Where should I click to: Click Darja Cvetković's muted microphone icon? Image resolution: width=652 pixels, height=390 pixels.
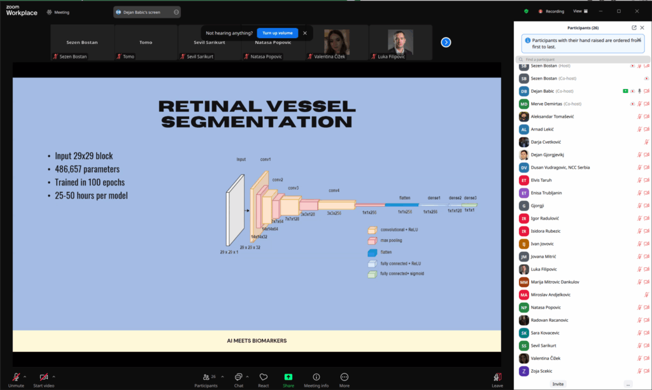point(646,142)
